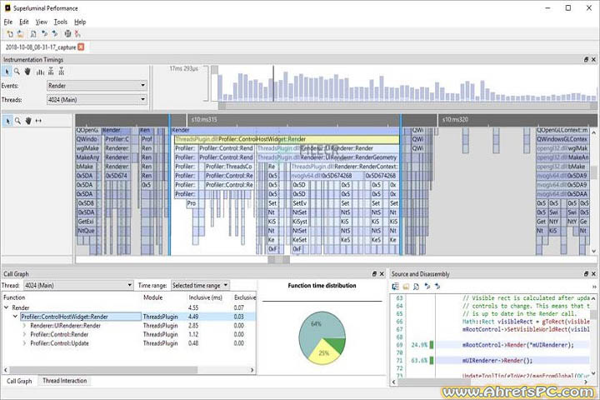The height and width of the screenshot is (400, 600).
Task: Float the Call Graph panel
Action: (x=374, y=274)
